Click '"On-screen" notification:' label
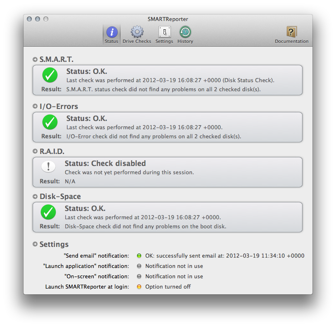The image size is (336, 327). click(97, 277)
